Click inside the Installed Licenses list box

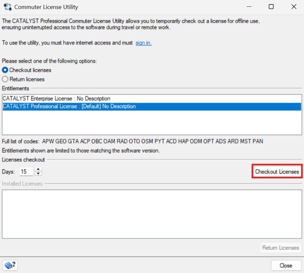[152, 214]
